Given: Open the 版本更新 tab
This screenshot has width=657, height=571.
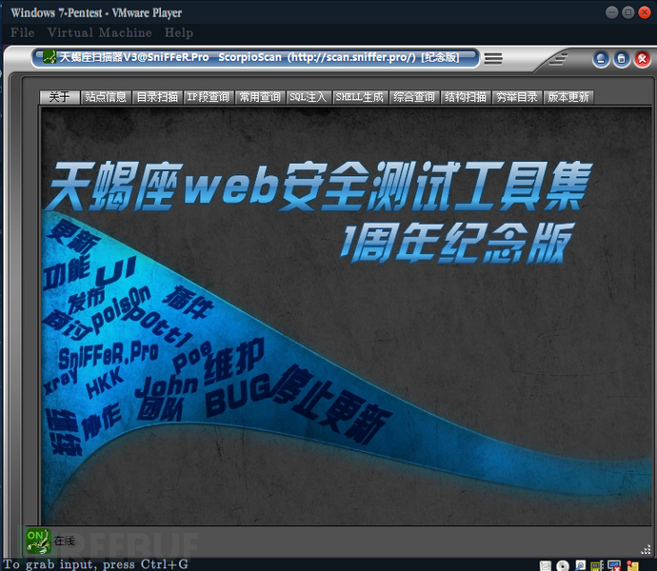Looking at the screenshot, I should [x=568, y=97].
